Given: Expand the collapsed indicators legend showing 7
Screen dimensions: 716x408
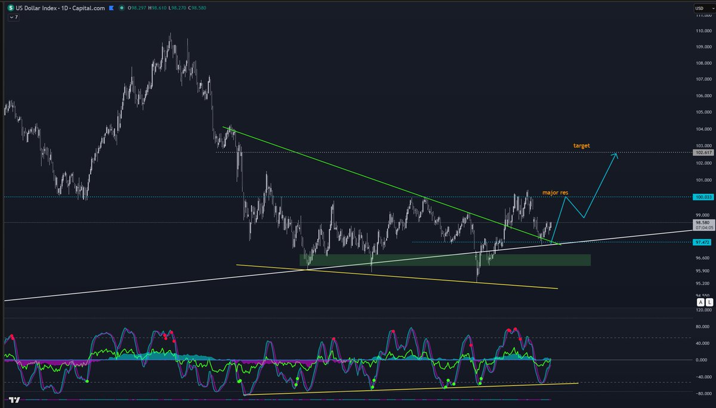Looking at the screenshot, I should tap(13, 17).
